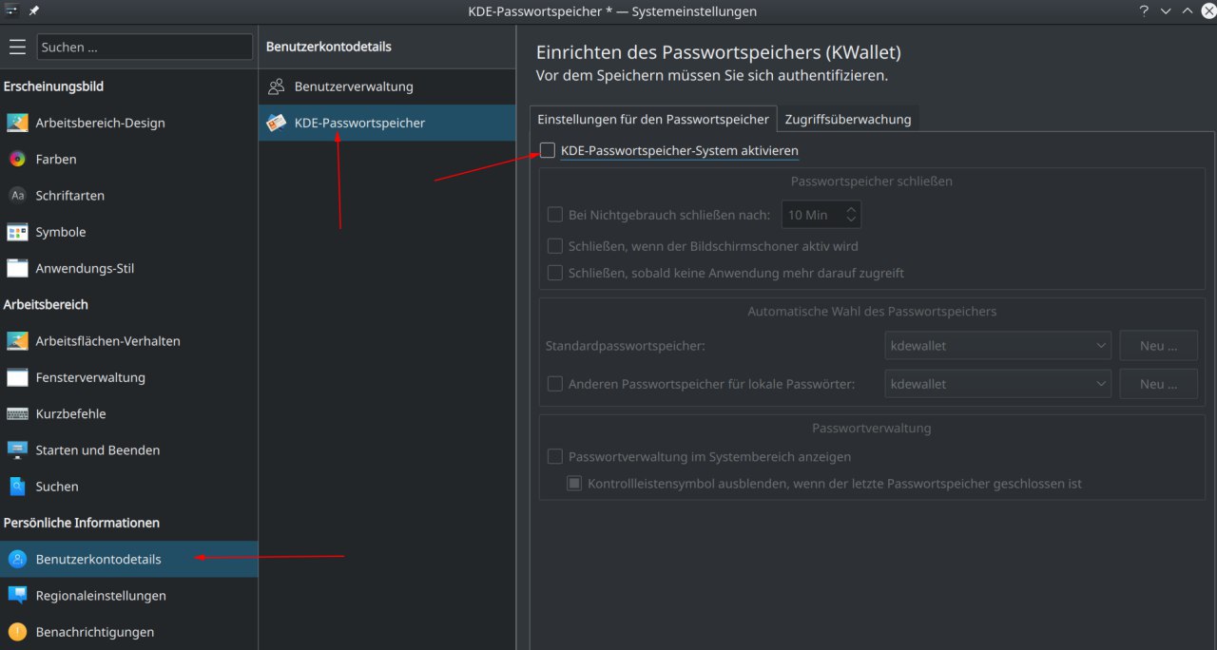The image size is (1217, 650).
Task: Click the Suchen search input field
Action: click(x=145, y=47)
